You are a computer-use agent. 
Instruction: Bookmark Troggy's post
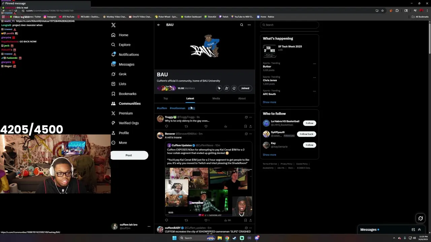click(245, 126)
